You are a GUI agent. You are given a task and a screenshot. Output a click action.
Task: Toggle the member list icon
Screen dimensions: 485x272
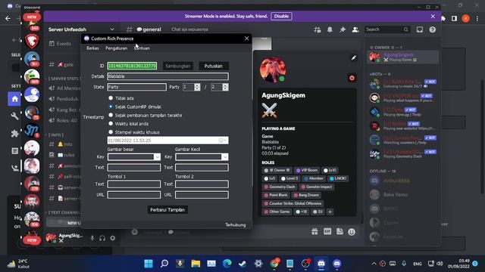click(x=355, y=29)
